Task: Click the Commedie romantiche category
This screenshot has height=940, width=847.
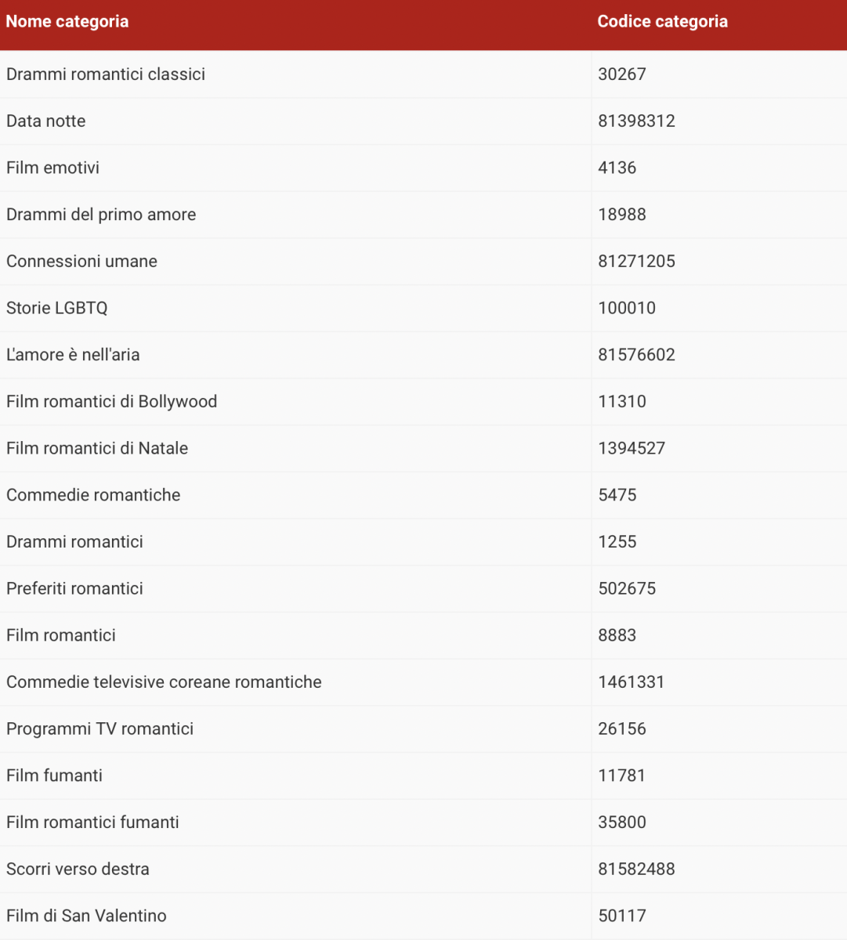Action: 93,495
